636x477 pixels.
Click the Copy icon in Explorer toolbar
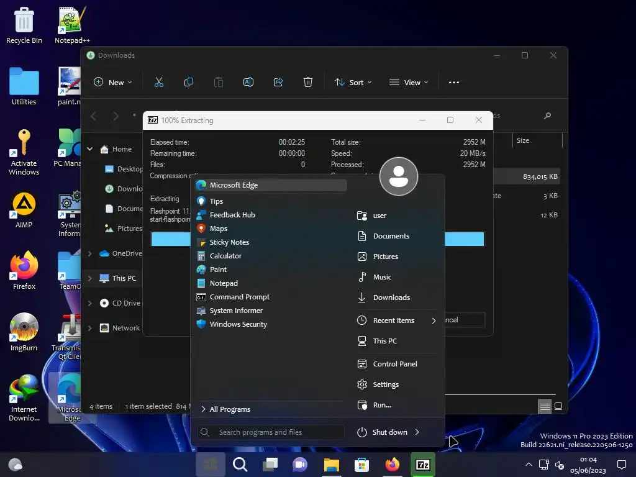click(x=189, y=83)
